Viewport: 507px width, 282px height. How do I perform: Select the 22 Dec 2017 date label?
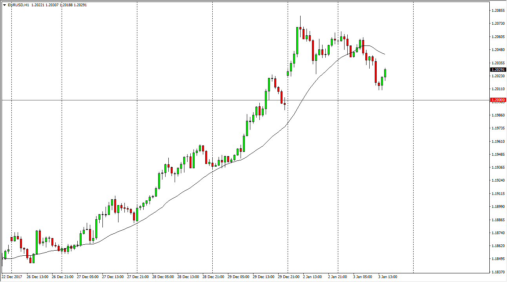[12, 277]
